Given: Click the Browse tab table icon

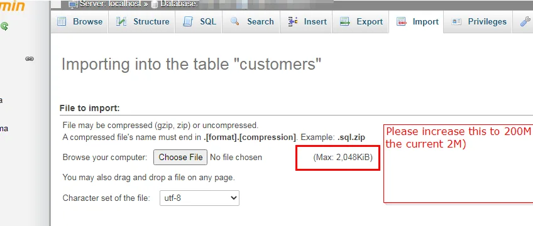Looking at the screenshot, I should click(62, 21).
